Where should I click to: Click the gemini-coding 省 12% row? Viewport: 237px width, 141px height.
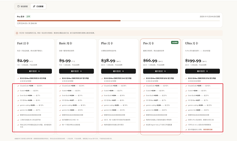click(34, 105)
